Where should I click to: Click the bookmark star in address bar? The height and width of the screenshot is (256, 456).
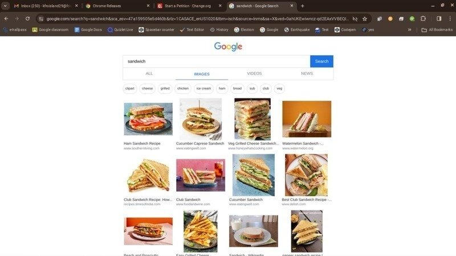coord(365,19)
